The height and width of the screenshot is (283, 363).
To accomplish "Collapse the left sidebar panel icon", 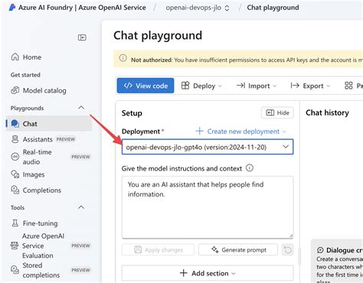I will coord(82,37).
